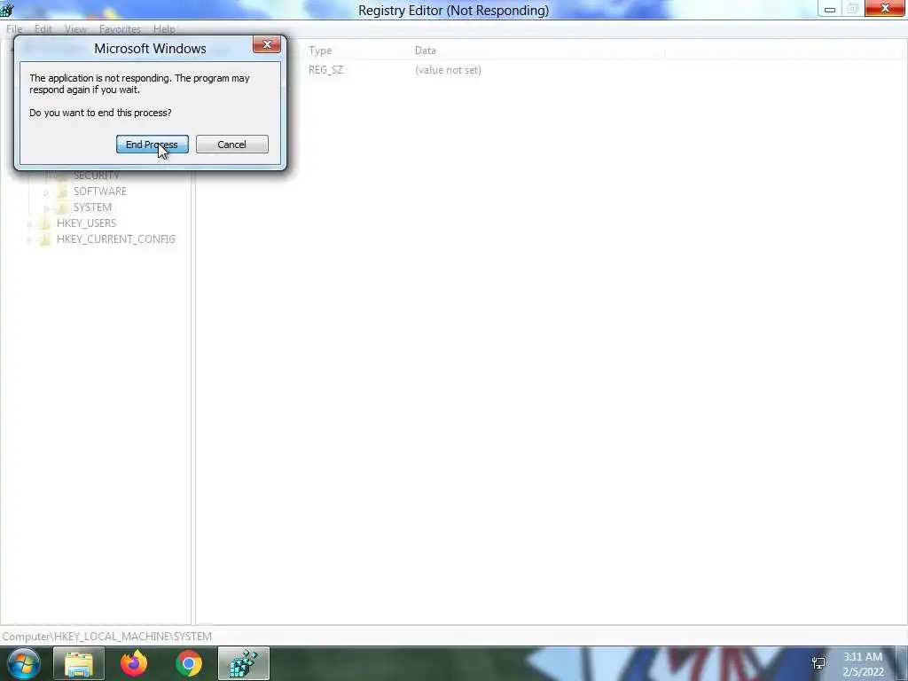
Task: Select the SECURITY registry key
Action: click(x=96, y=176)
